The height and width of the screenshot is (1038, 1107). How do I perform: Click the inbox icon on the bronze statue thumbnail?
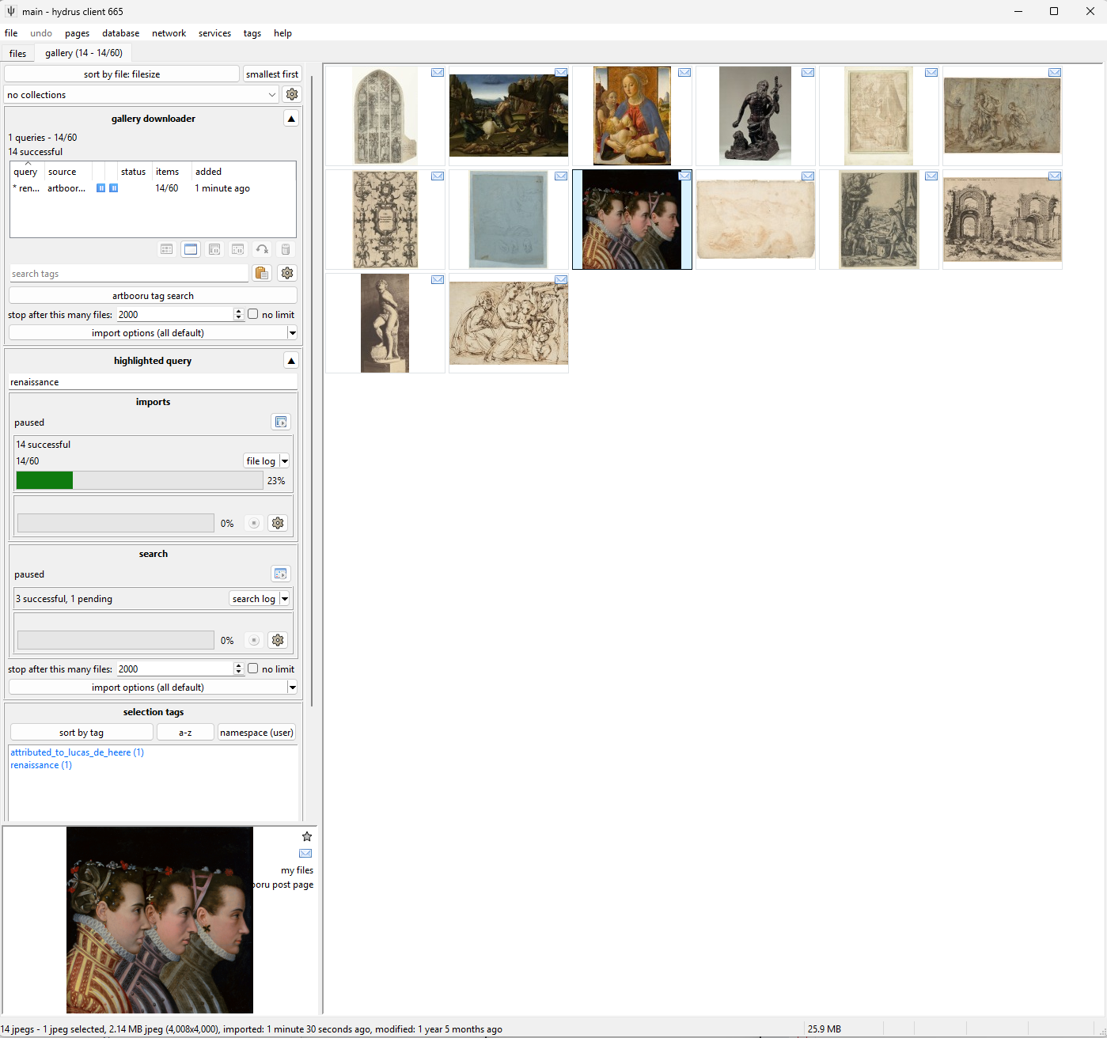pos(808,73)
